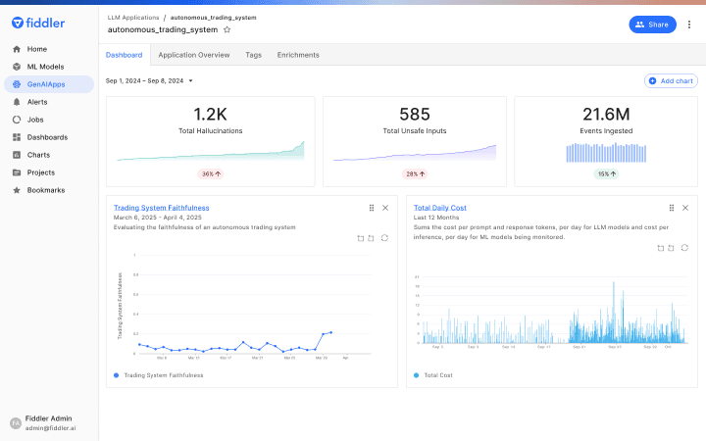Click Last 12 Months text
The width and height of the screenshot is (706, 441).
pyautogui.click(x=436, y=218)
